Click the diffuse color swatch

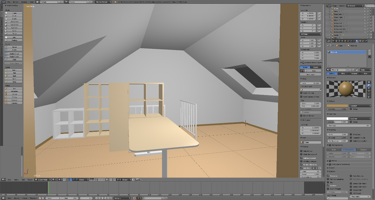pyautogui.click(x=337, y=106)
